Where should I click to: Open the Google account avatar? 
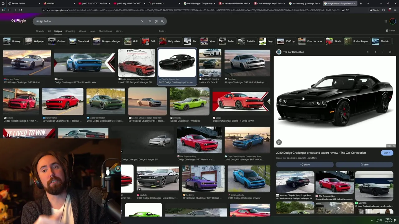(393, 21)
